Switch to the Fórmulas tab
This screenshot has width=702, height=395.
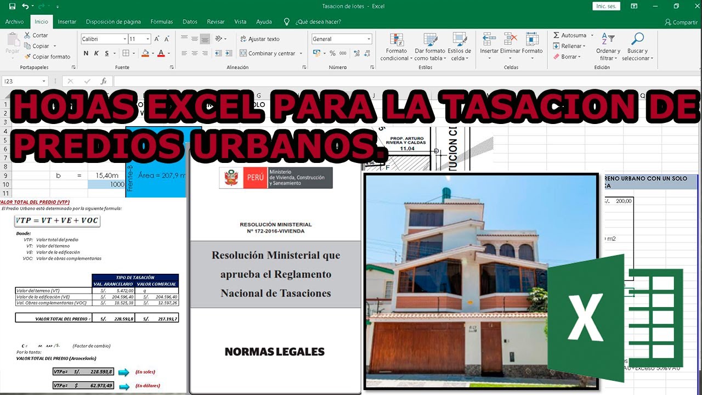[162, 22]
